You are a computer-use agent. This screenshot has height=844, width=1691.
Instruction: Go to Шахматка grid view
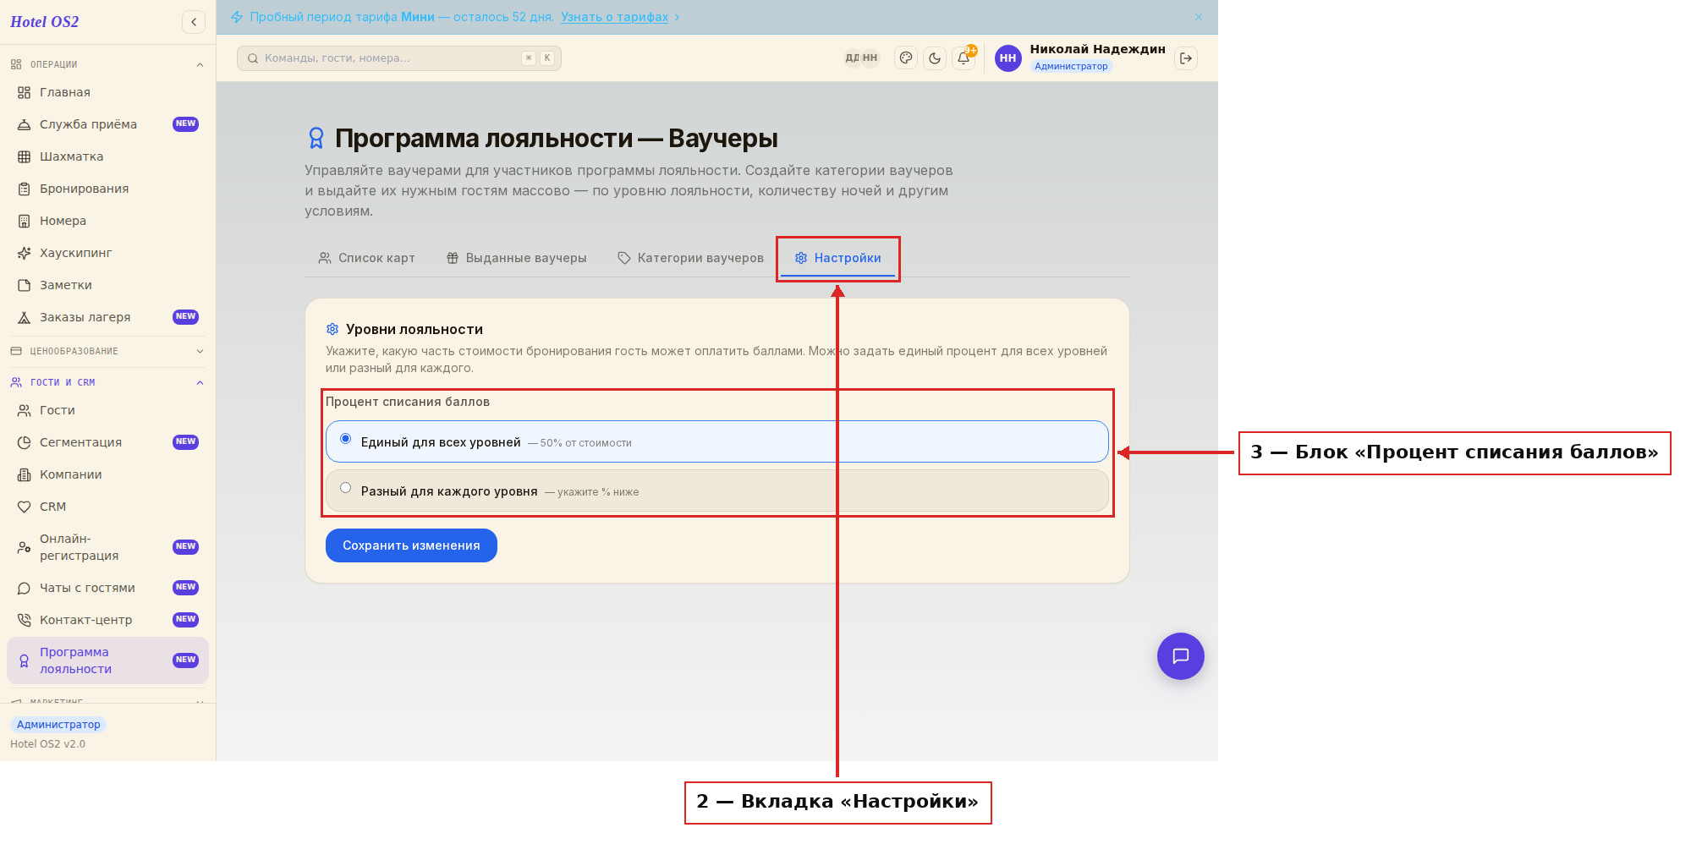pyautogui.click(x=107, y=156)
